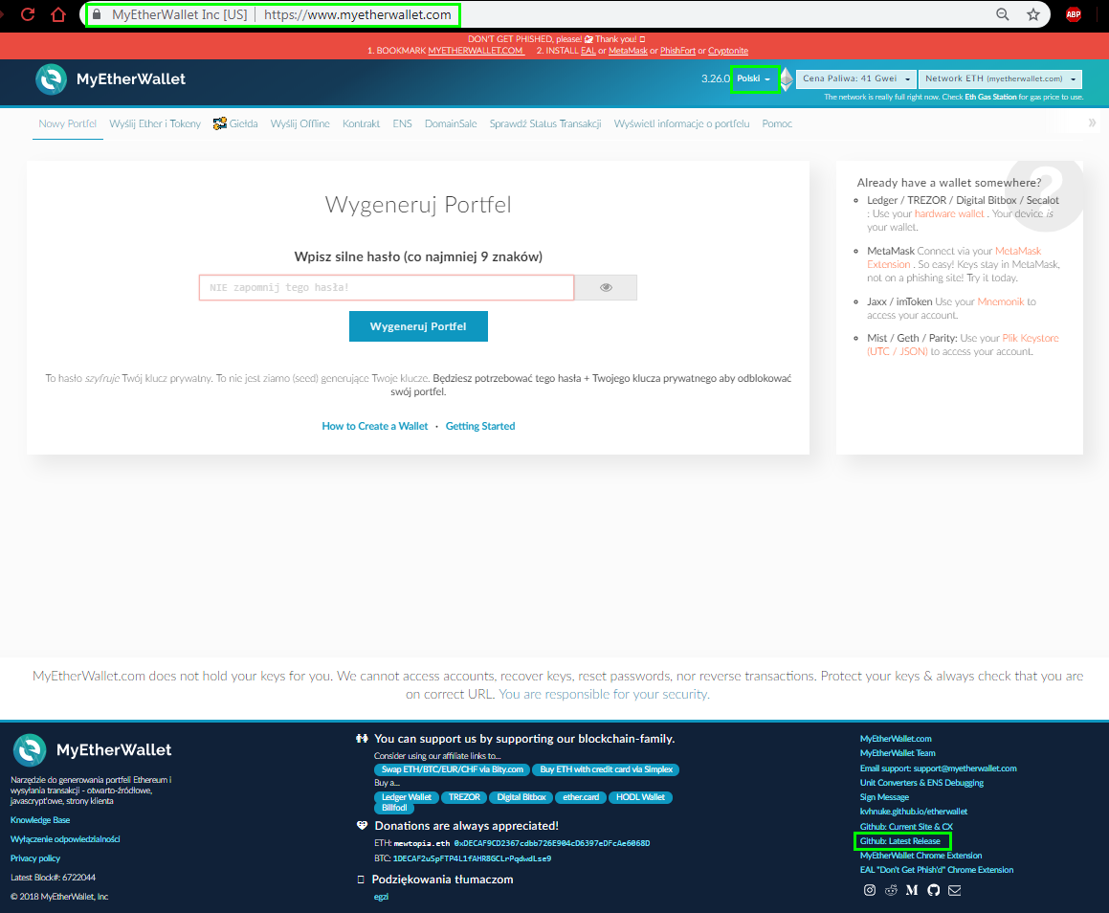Open the Kontrakt tab
This screenshot has height=913, width=1109.
[x=362, y=123]
